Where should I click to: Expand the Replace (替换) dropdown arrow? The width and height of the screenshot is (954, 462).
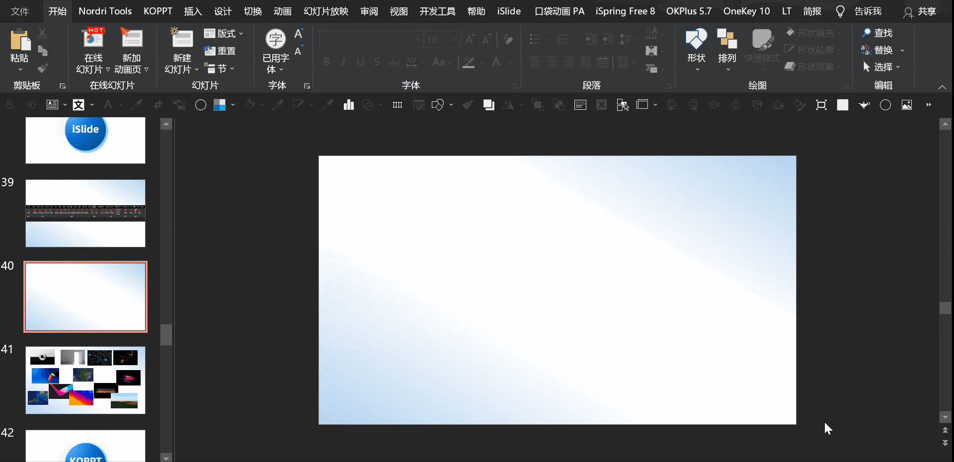tap(902, 50)
